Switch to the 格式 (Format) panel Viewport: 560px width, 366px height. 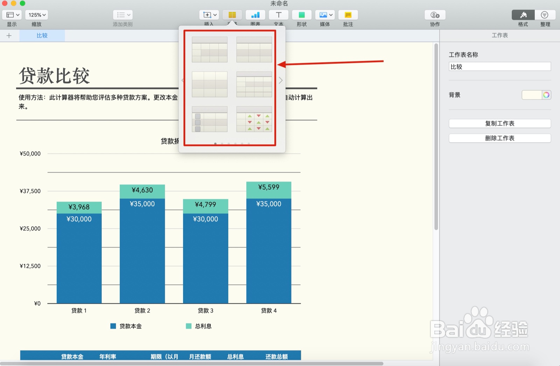pos(523,15)
